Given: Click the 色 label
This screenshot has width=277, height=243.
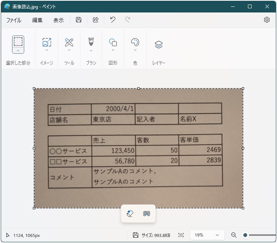Looking at the screenshot, I should coord(135,63).
